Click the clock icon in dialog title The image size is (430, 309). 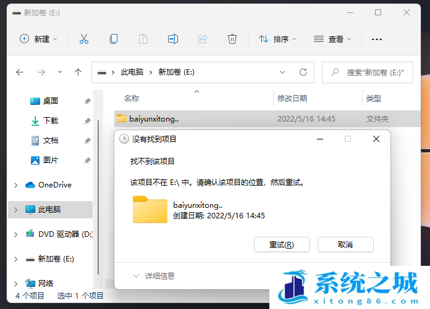pyautogui.click(x=124, y=139)
